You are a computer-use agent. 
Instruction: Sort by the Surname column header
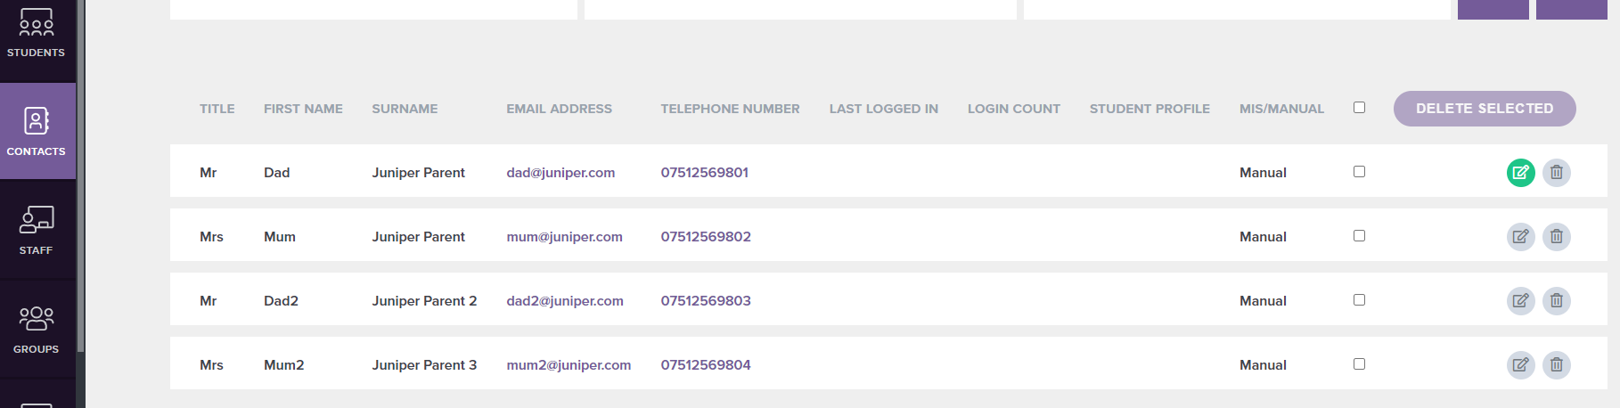[x=405, y=109]
